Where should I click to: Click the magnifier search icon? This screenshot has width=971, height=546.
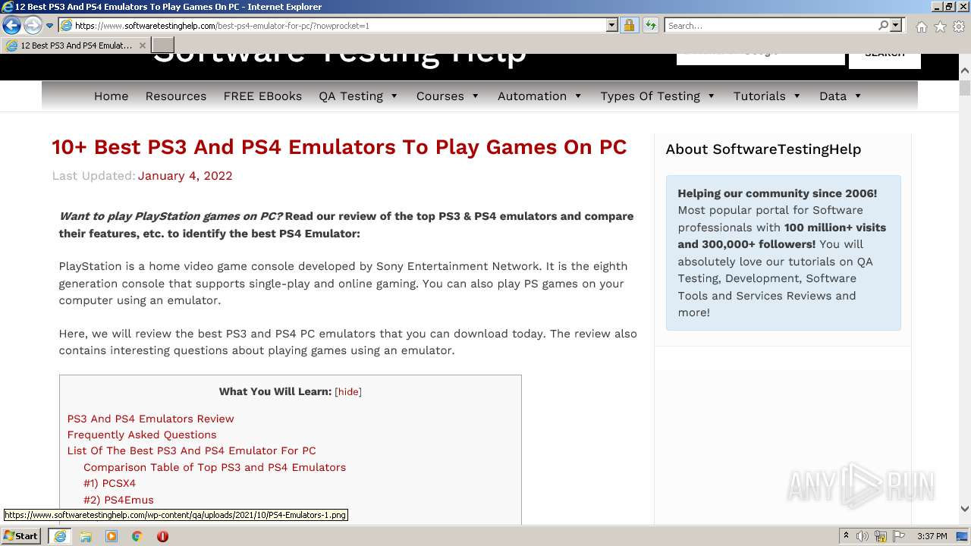click(883, 26)
